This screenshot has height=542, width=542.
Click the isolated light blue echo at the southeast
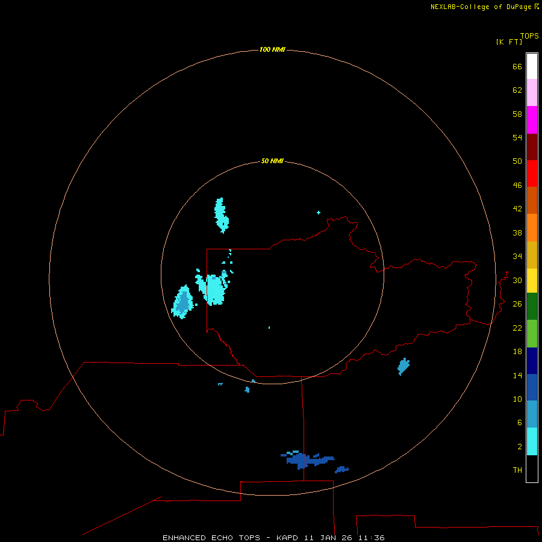[403, 366]
